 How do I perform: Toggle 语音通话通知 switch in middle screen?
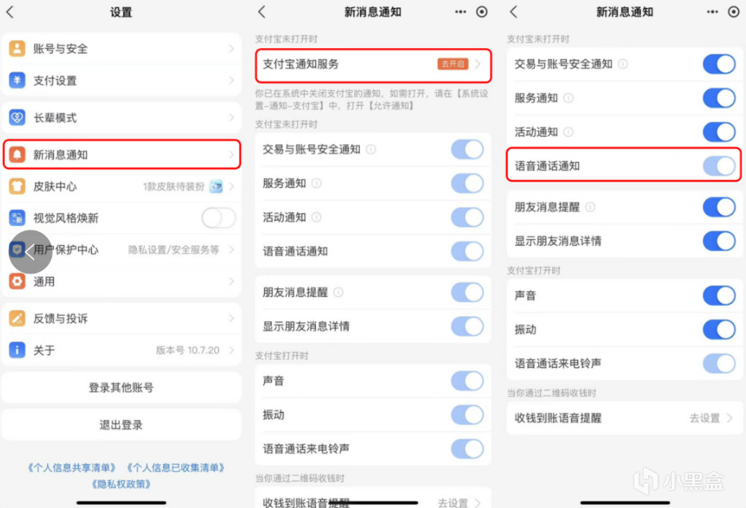pyautogui.click(x=467, y=251)
